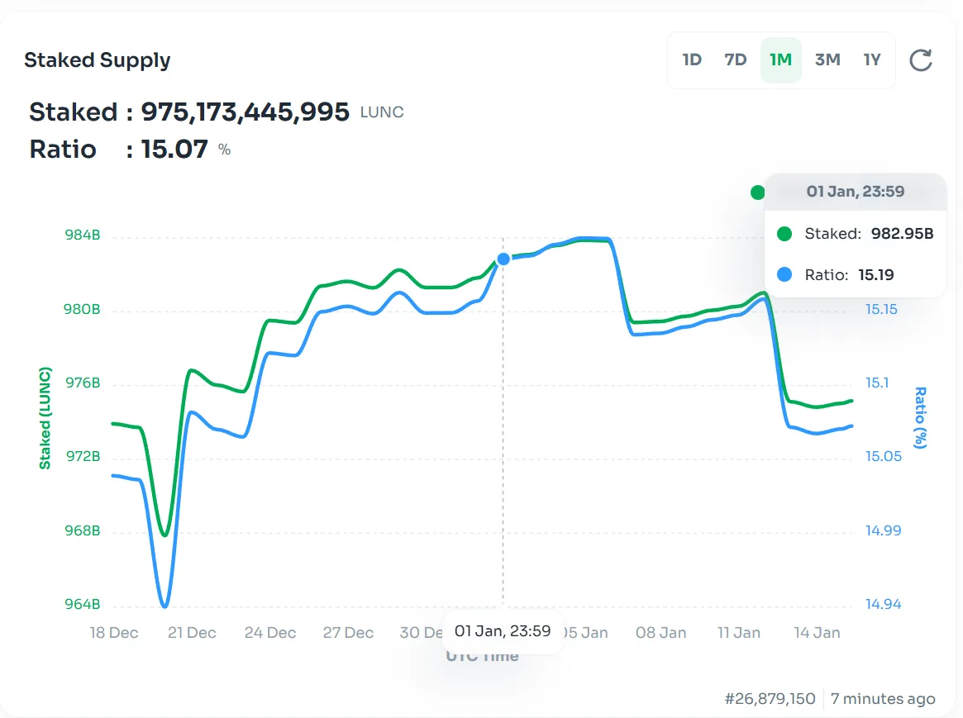Open block number #26,879,150
Screen dimensions: 963x718
(770, 699)
